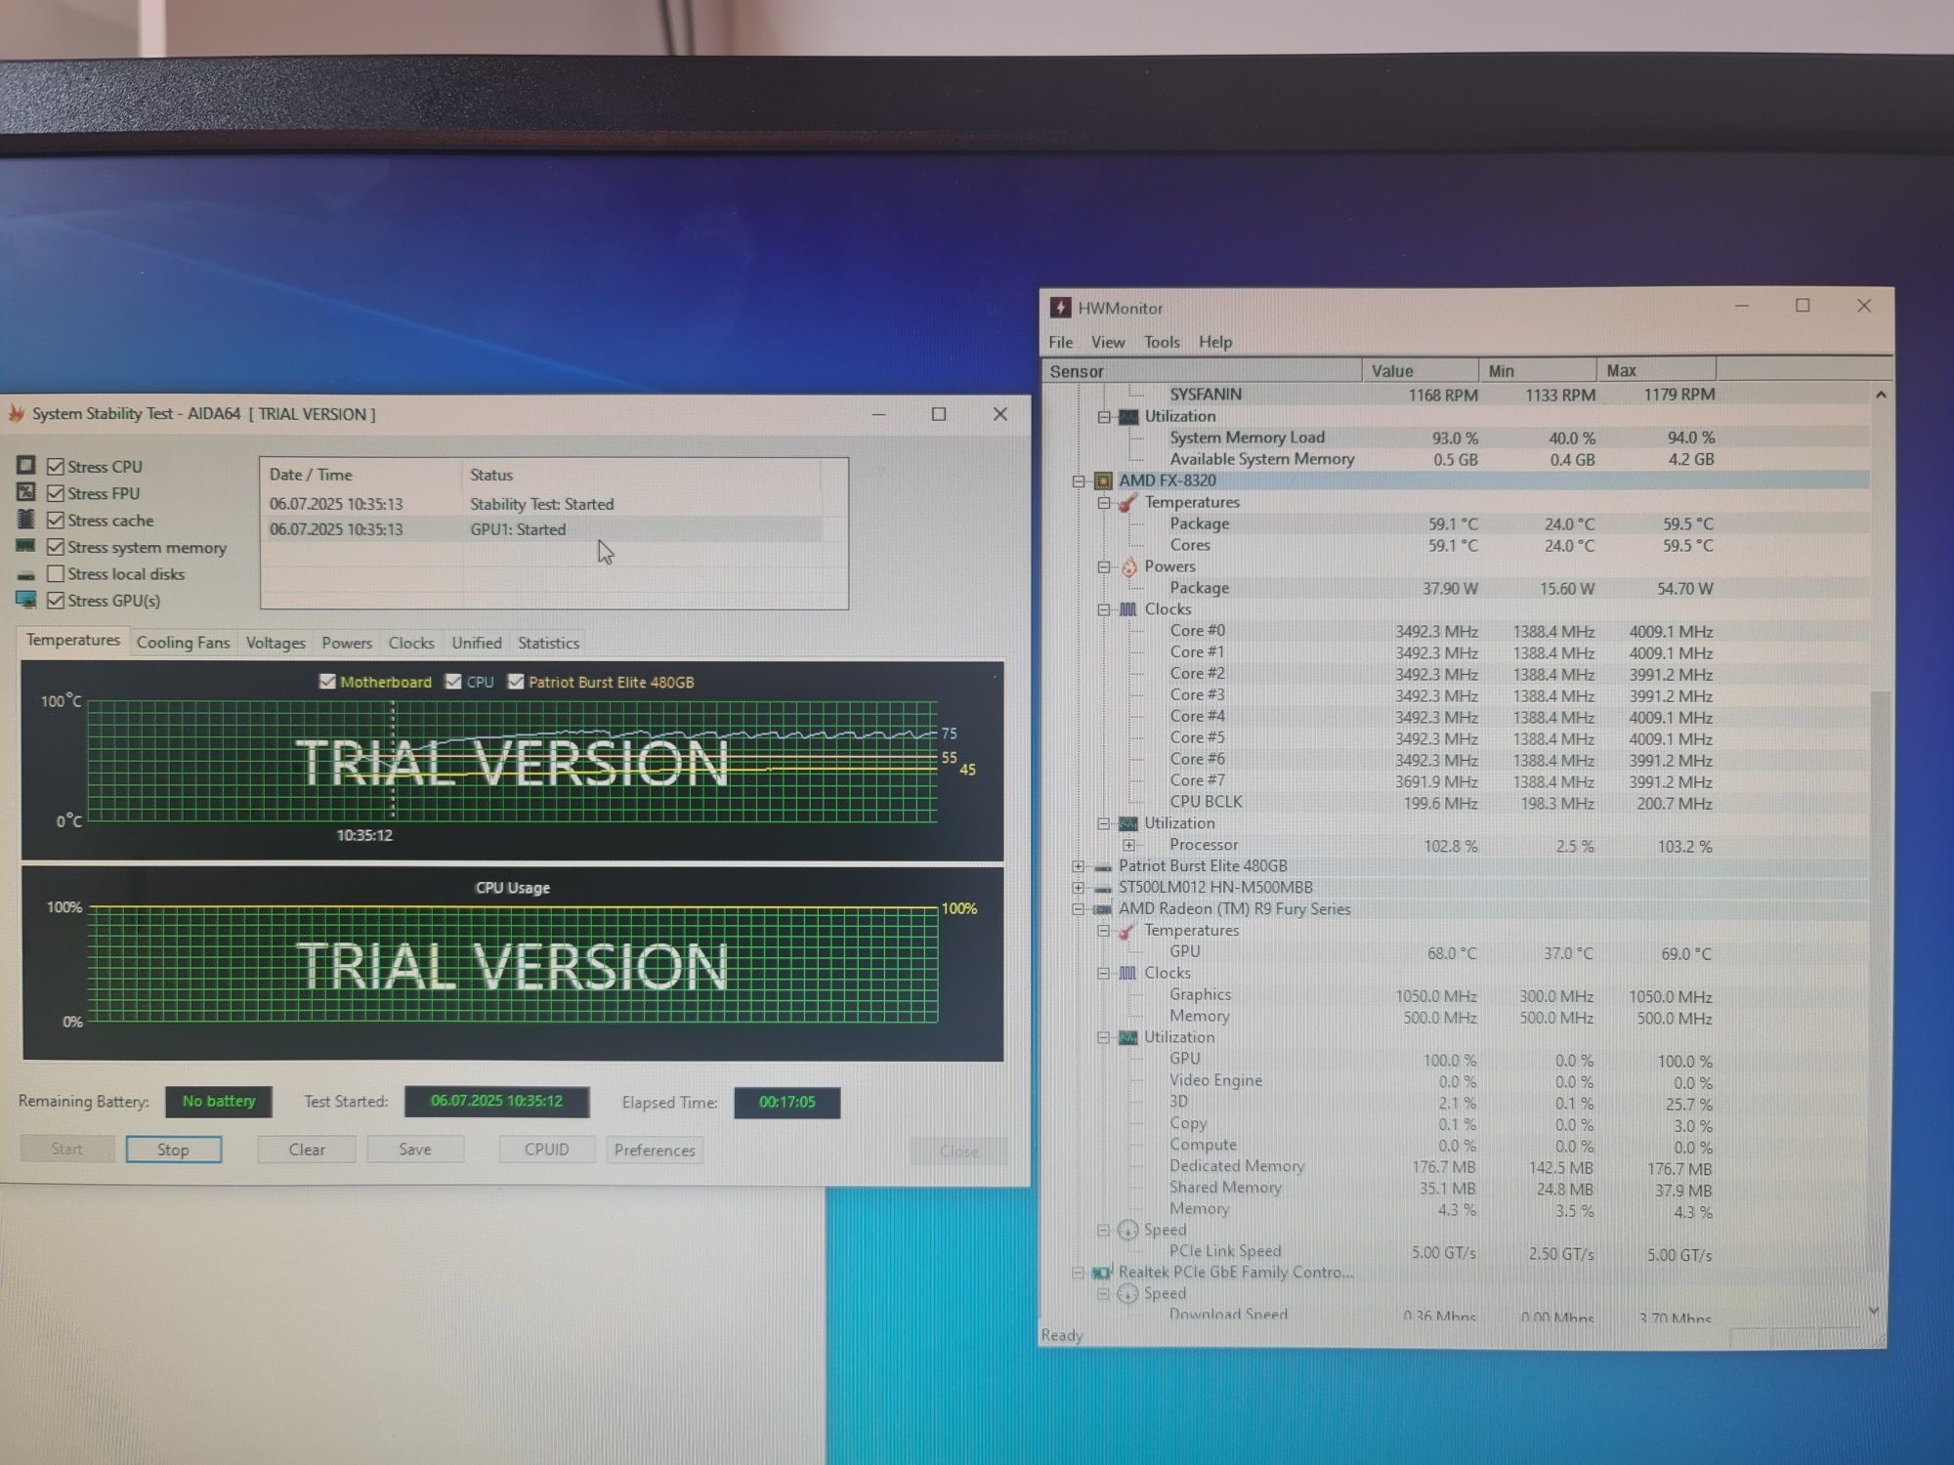
Task: Click the FPU icon beside Stress FPU
Action: tap(26, 492)
